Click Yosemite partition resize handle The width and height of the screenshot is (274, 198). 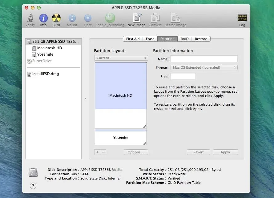[145, 143]
